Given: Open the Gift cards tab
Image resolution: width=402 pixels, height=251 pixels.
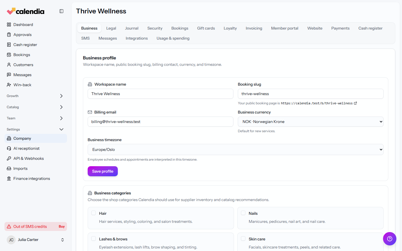Looking at the screenshot, I should (x=206, y=28).
